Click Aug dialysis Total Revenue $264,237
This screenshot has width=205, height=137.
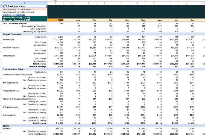tap(190, 64)
